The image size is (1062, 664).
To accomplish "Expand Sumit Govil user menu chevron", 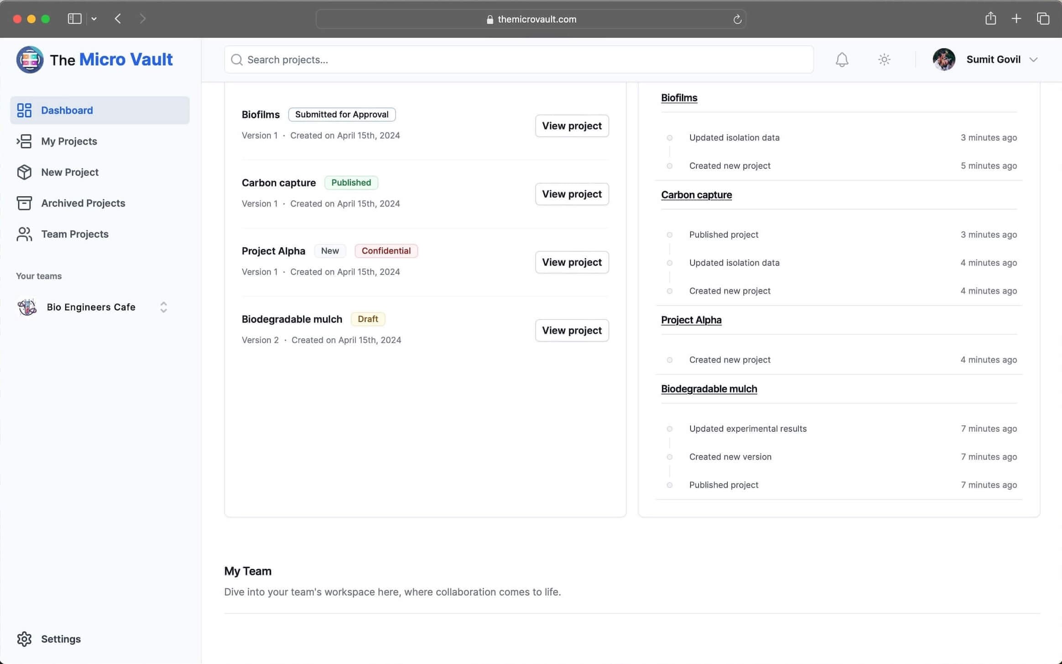I will coord(1034,60).
